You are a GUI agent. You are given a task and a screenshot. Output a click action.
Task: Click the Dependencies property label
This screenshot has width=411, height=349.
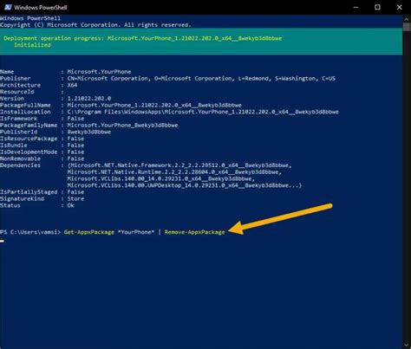tap(20, 165)
